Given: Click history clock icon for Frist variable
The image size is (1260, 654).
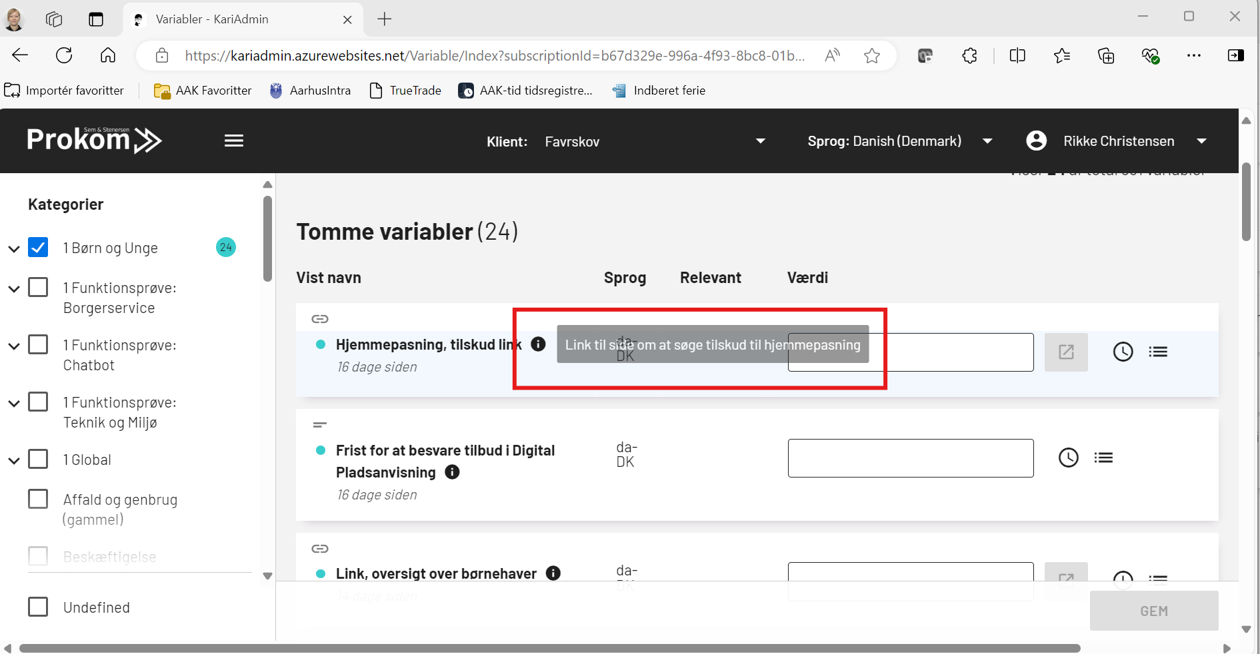Looking at the screenshot, I should pyautogui.click(x=1068, y=458).
